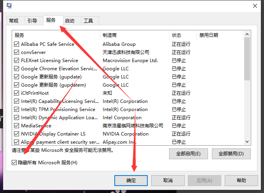Click the 全部禁用 button

pos(231,154)
